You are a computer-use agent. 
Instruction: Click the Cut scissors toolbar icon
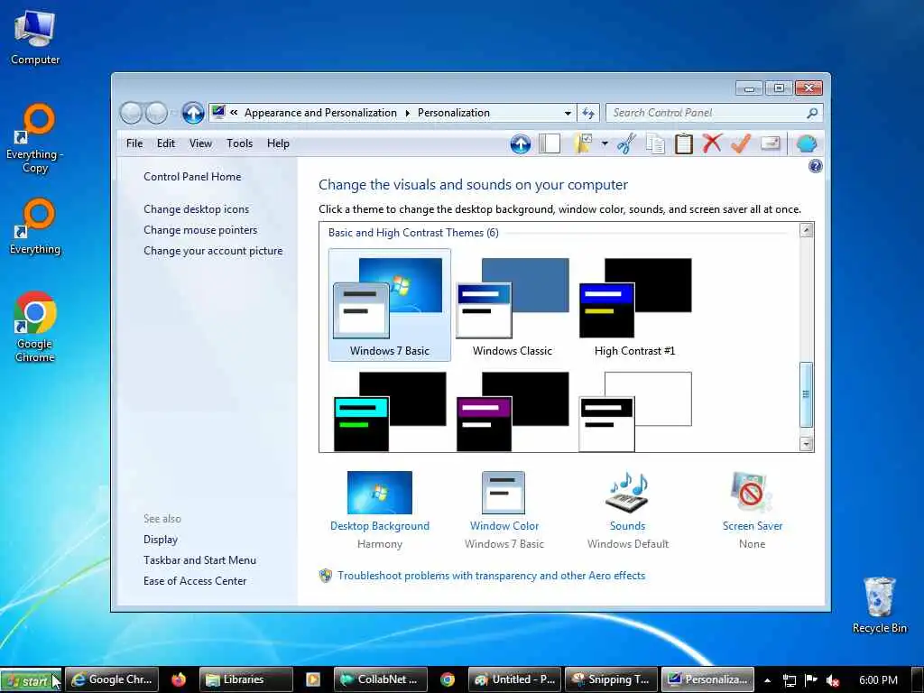(x=626, y=143)
